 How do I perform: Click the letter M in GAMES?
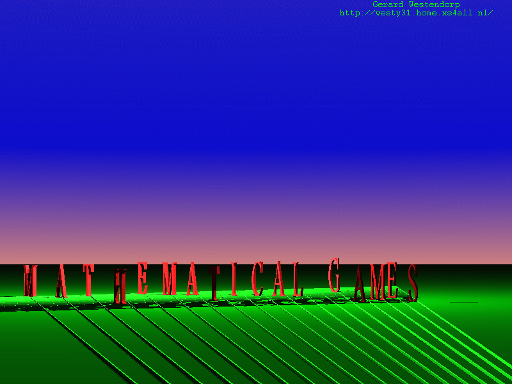click(x=378, y=282)
